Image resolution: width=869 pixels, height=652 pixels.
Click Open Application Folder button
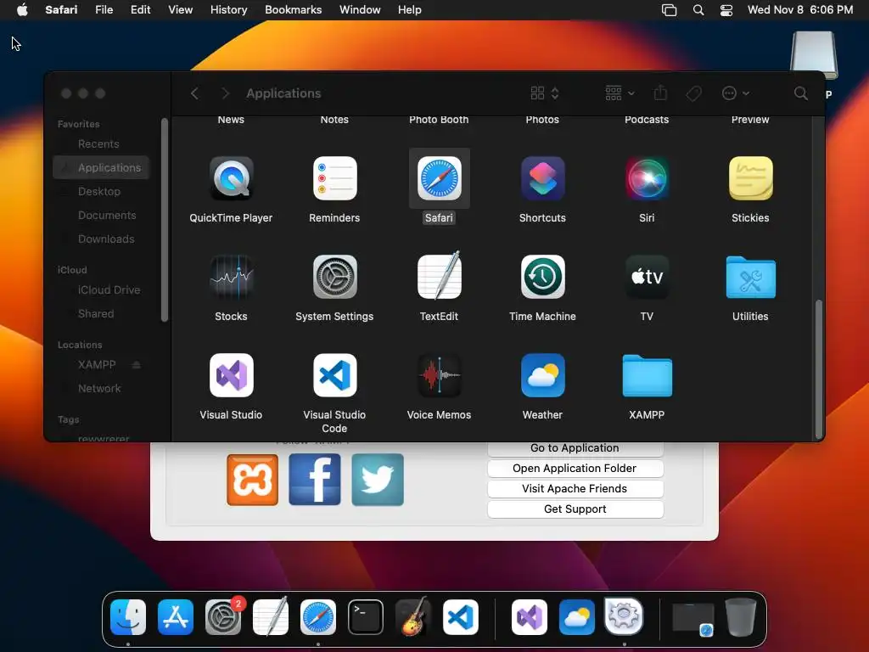pos(575,469)
